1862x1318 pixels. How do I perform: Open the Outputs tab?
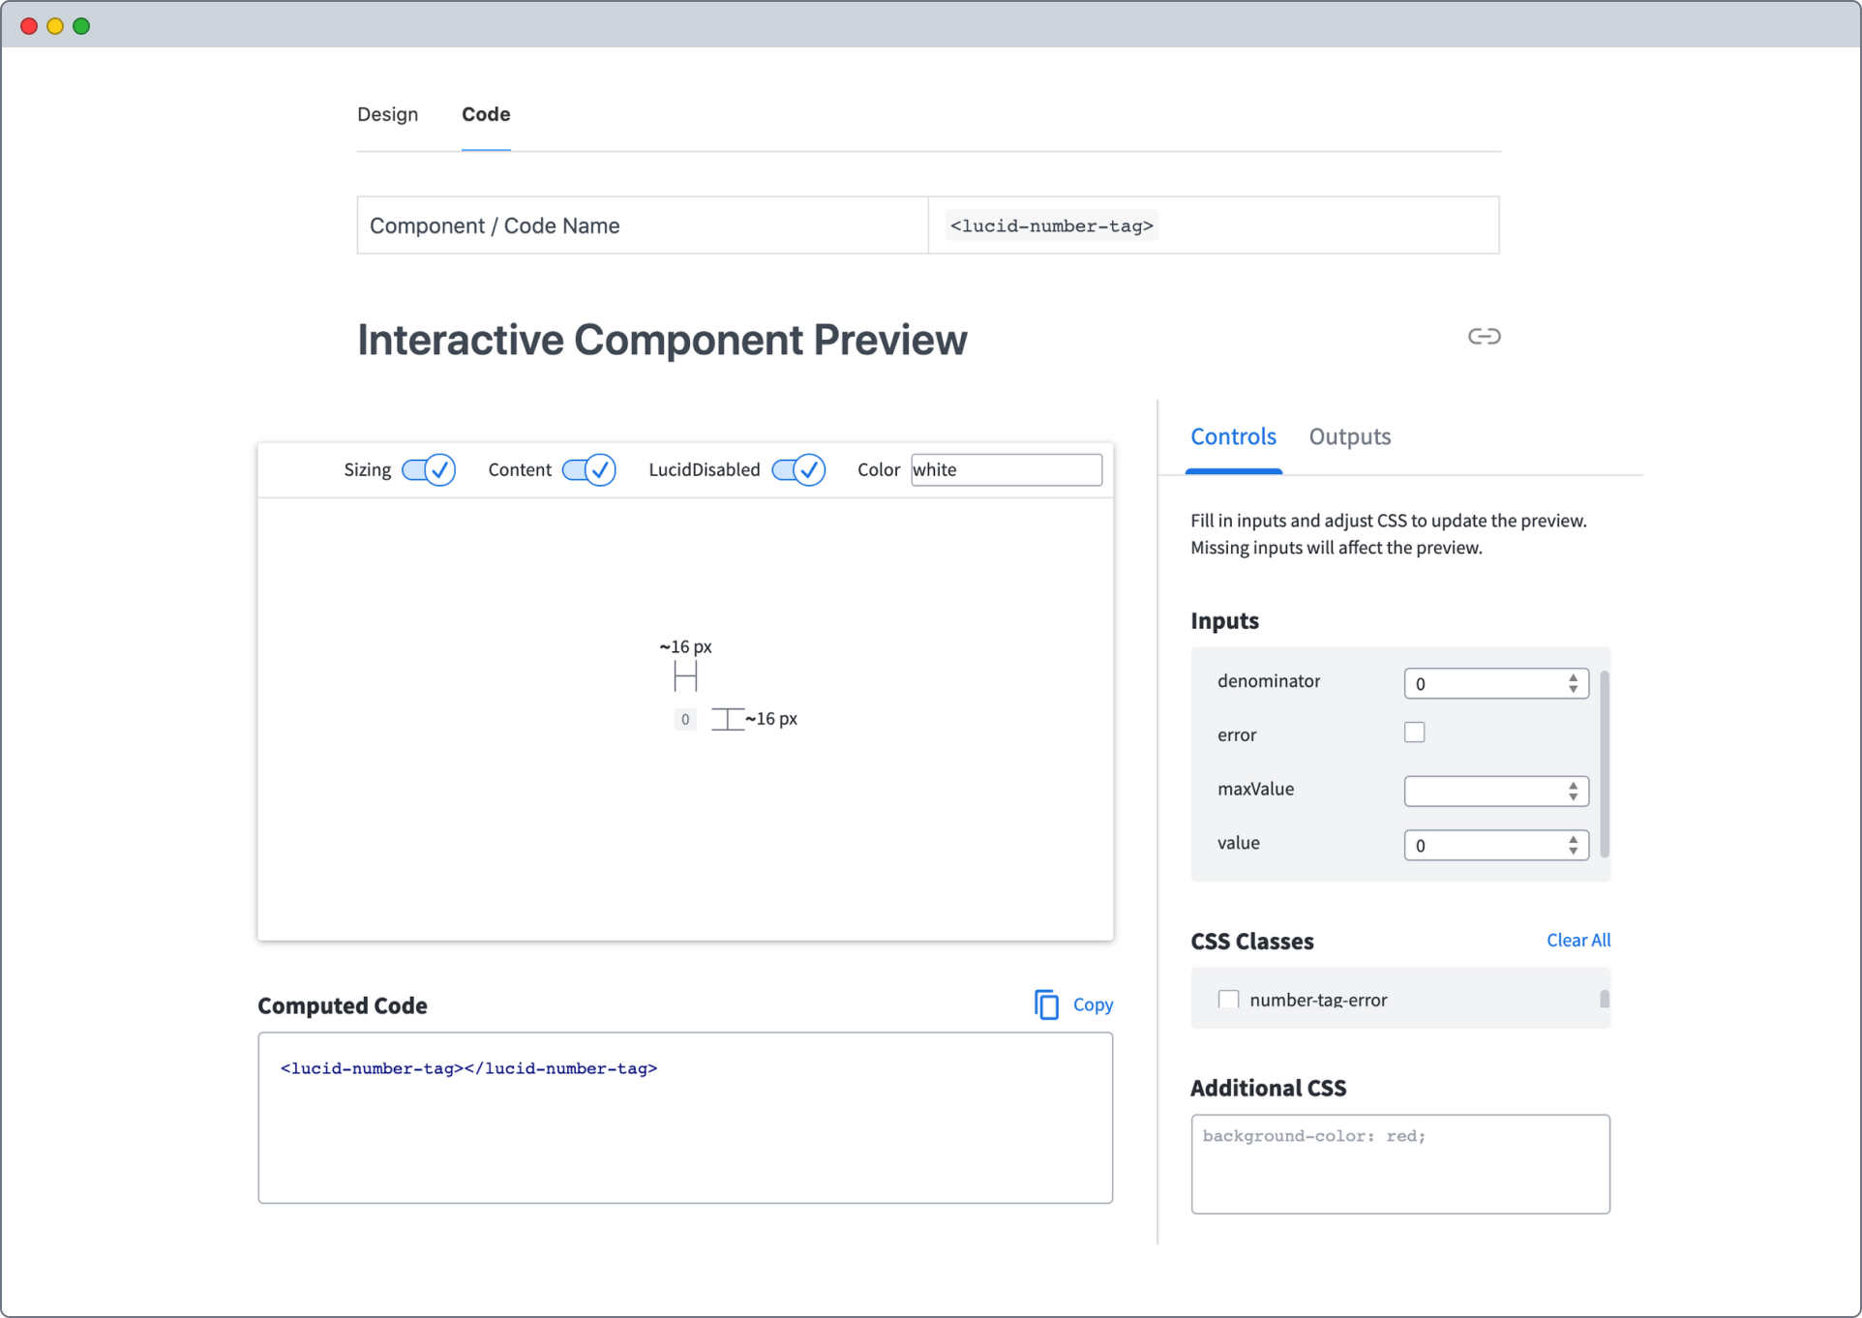pyautogui.click(x=1349, y=436)
